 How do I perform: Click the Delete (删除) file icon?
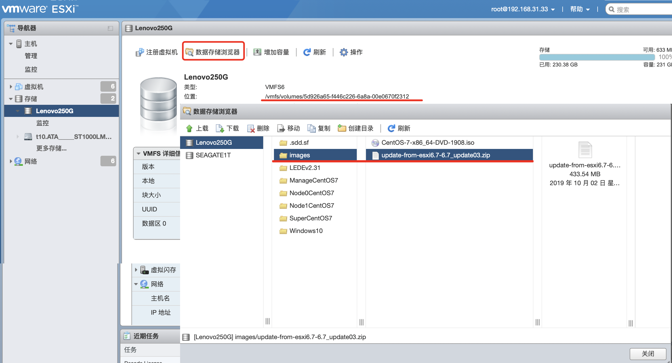251,128
